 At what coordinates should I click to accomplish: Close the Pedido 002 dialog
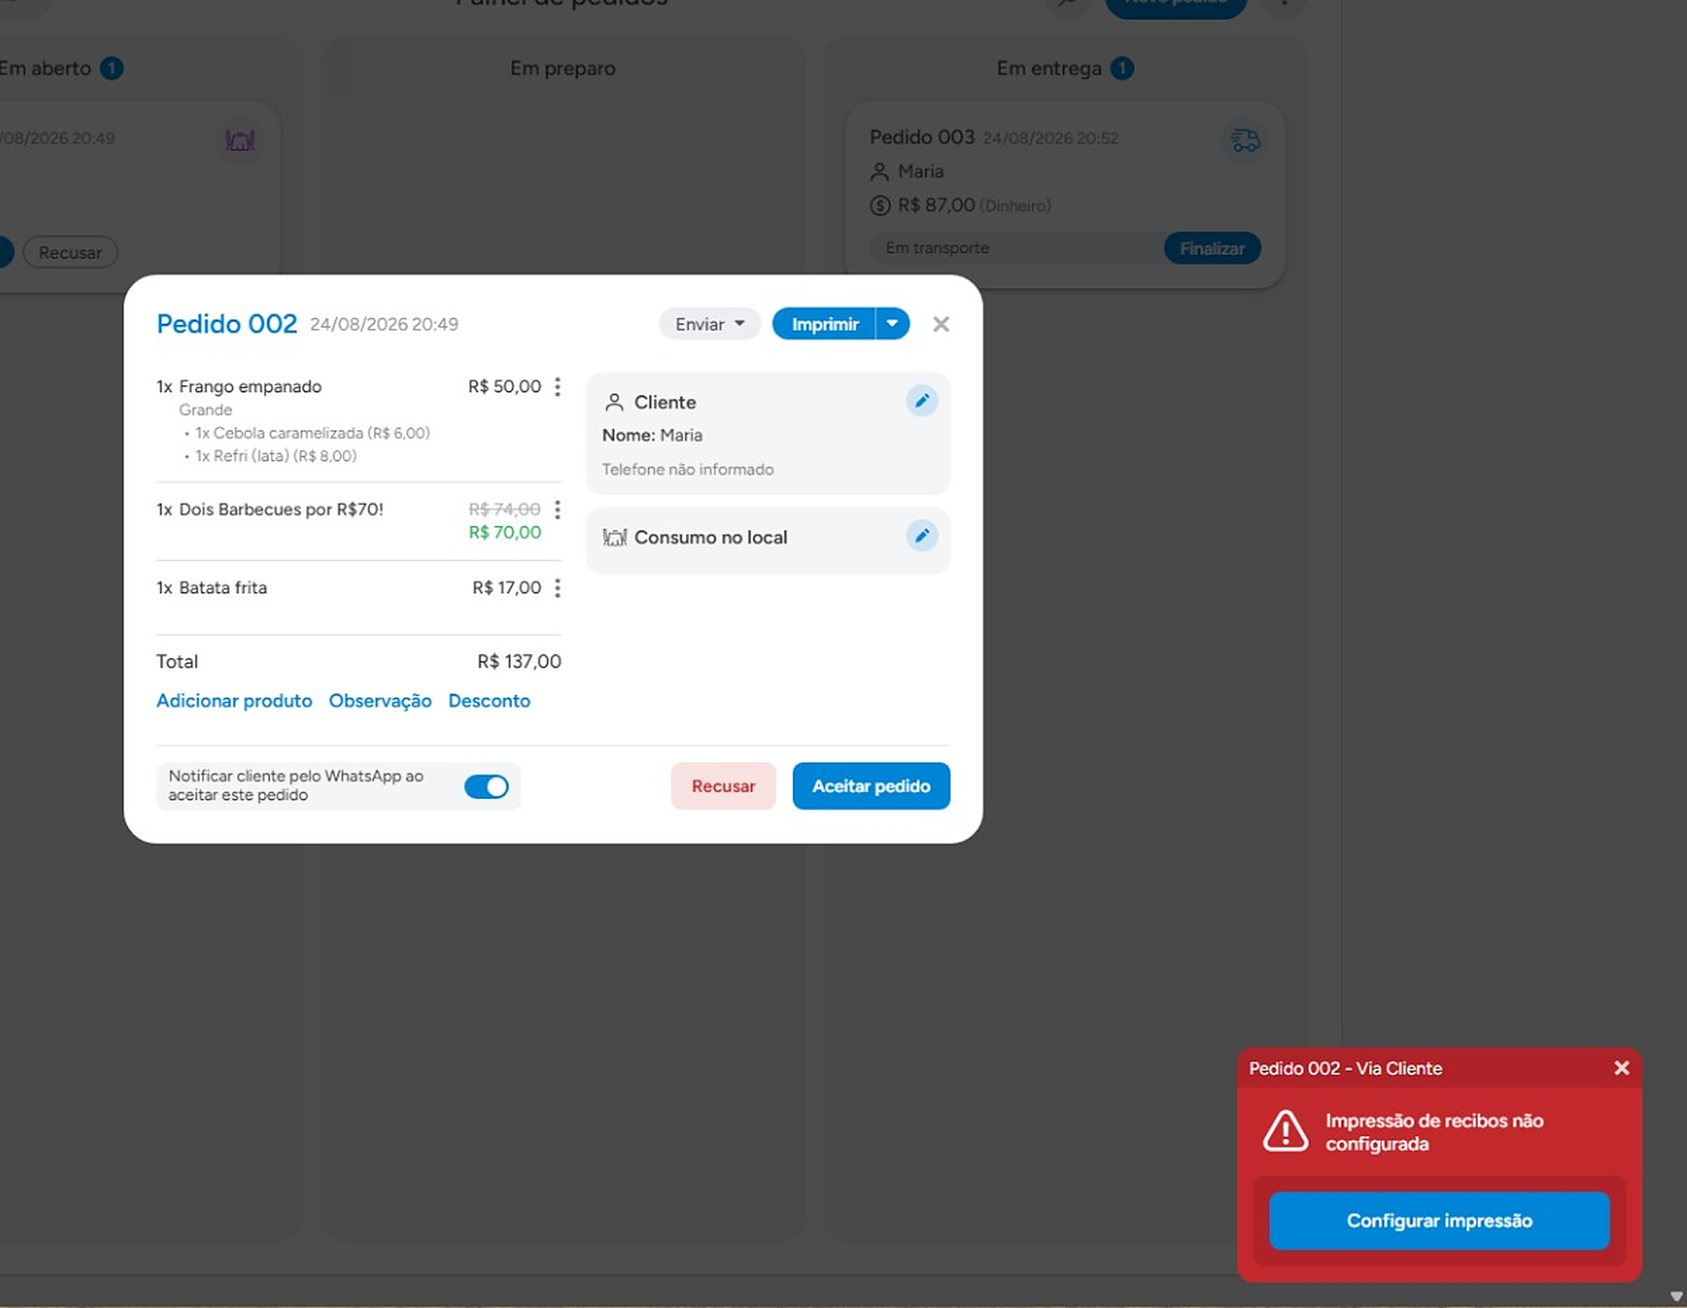pyautogui.click(x=941, y=323)
